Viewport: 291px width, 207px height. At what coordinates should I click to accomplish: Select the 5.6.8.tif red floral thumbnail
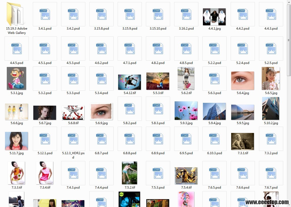[73, 113]
